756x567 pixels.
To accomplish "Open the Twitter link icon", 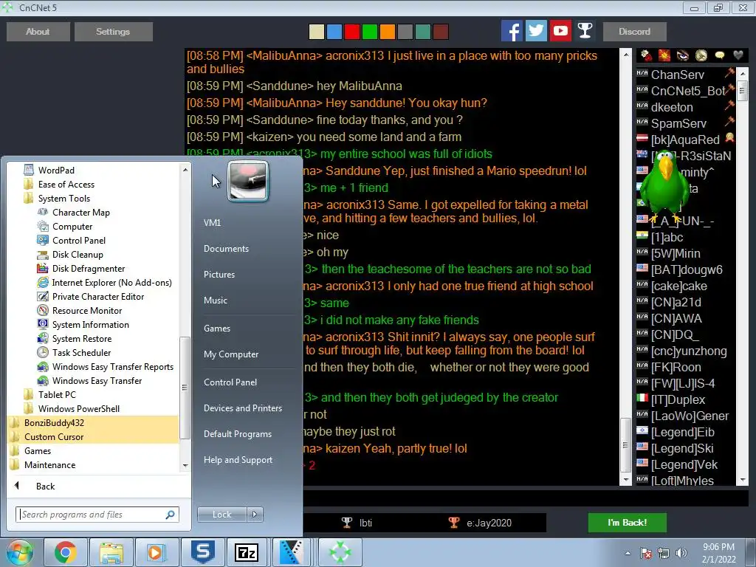I will tap(536, 31).
